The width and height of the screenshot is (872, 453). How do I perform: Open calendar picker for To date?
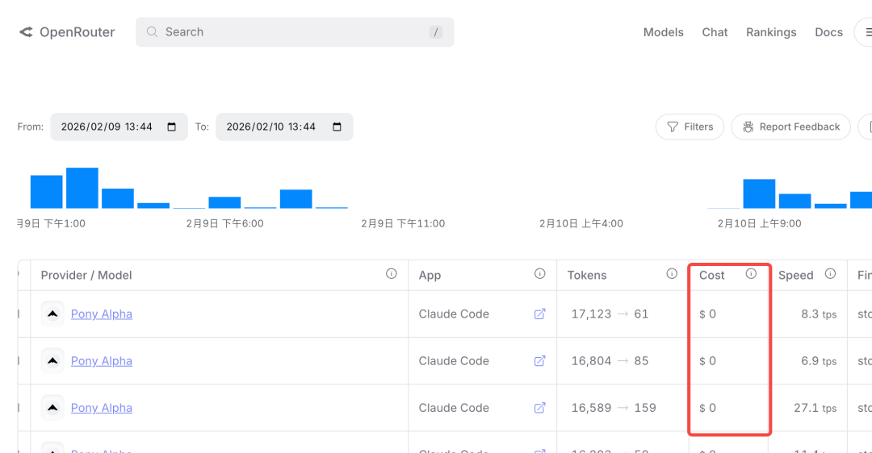(337, 127)
